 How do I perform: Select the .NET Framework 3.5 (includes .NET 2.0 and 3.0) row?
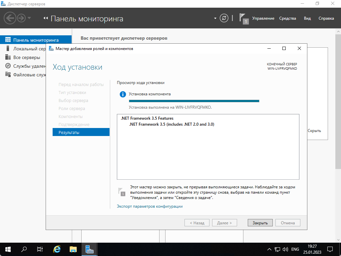point(171,124)
